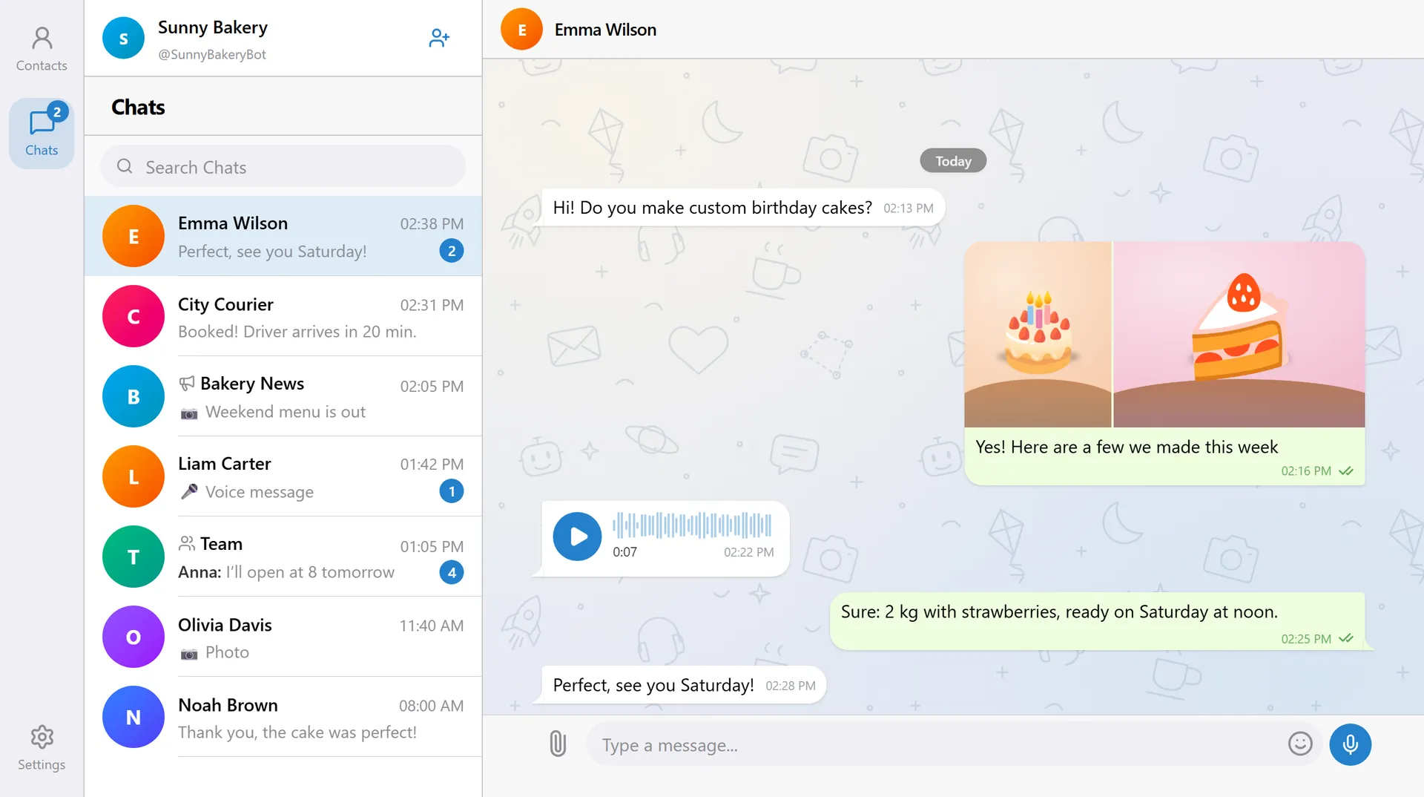Screen dimensions: 1424x797
Task: Open the Bakery News channel
Action: coord(283,397)
